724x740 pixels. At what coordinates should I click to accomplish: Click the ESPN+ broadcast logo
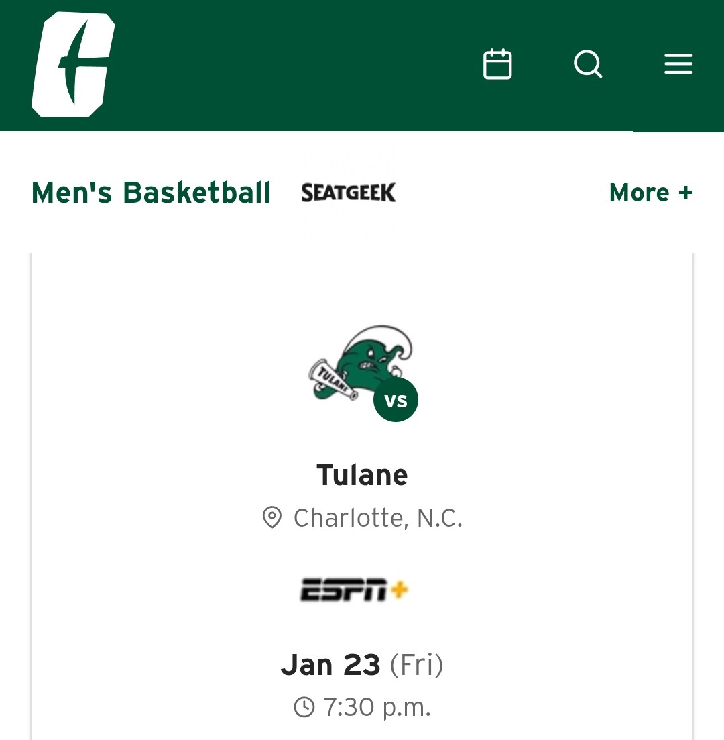tap(354, 590)
